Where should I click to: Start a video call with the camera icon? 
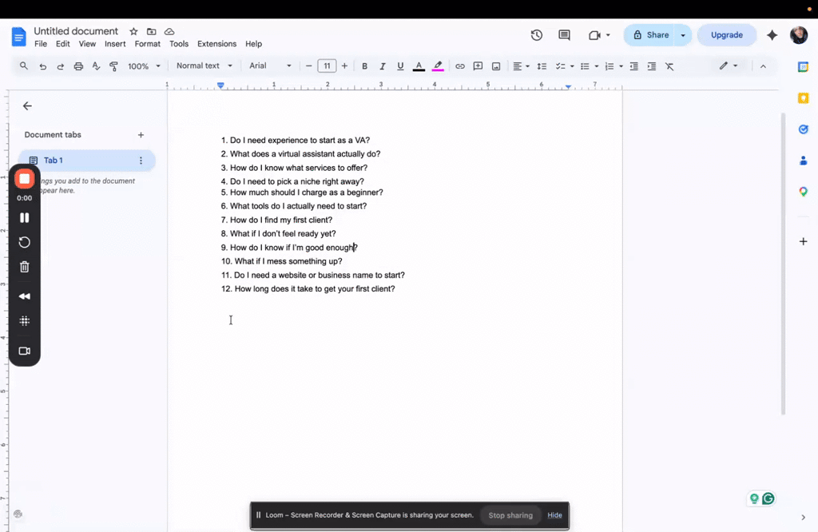tap(594, 35)
